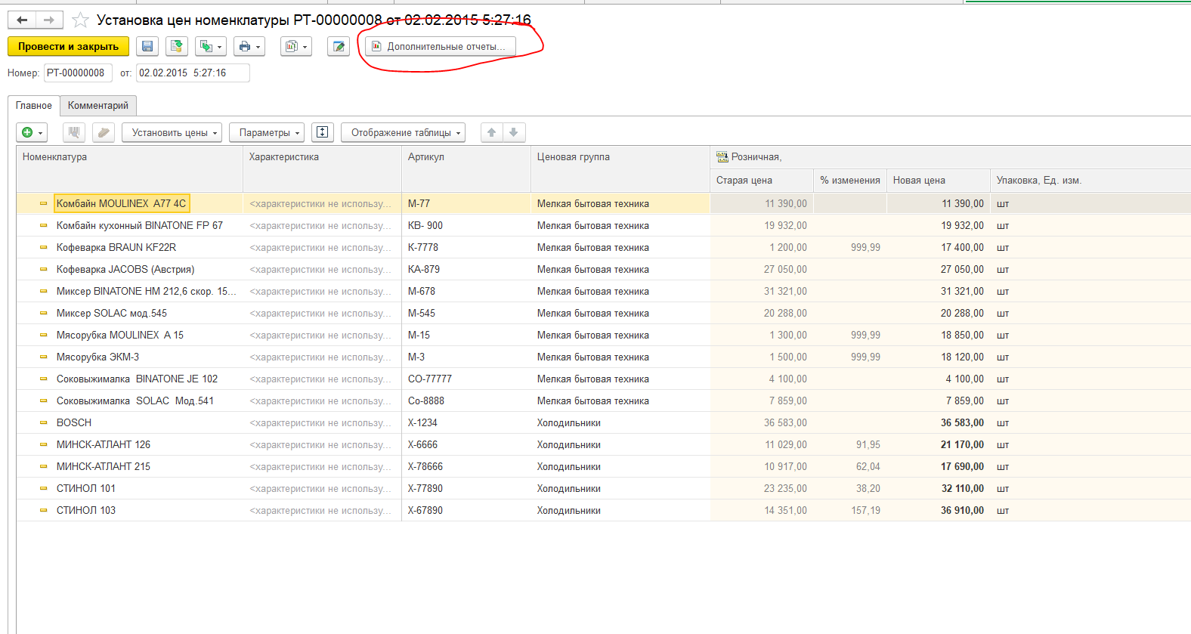Post the document using the green arrow icon
The image size is (1191, 634).
click(177, 47)
